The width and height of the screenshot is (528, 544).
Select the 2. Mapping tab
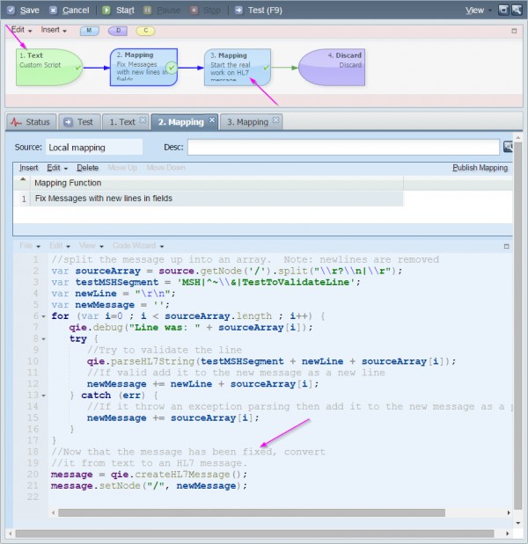pos(181,122)
